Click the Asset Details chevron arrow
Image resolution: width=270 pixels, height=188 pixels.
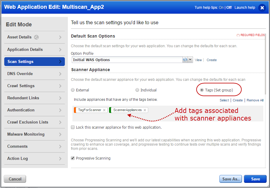click(x=60, y=37)
